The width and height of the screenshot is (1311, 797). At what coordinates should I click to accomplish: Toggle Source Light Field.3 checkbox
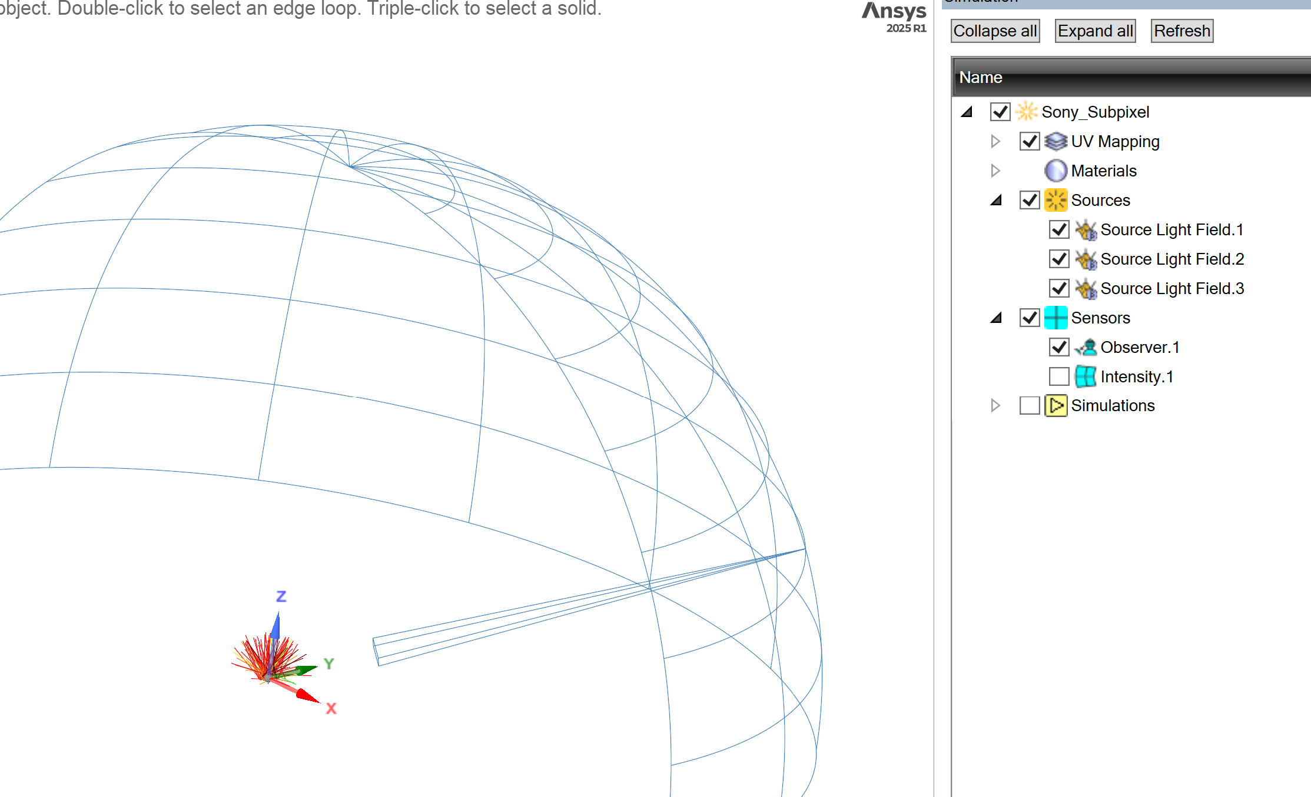tap(1059, 288)
